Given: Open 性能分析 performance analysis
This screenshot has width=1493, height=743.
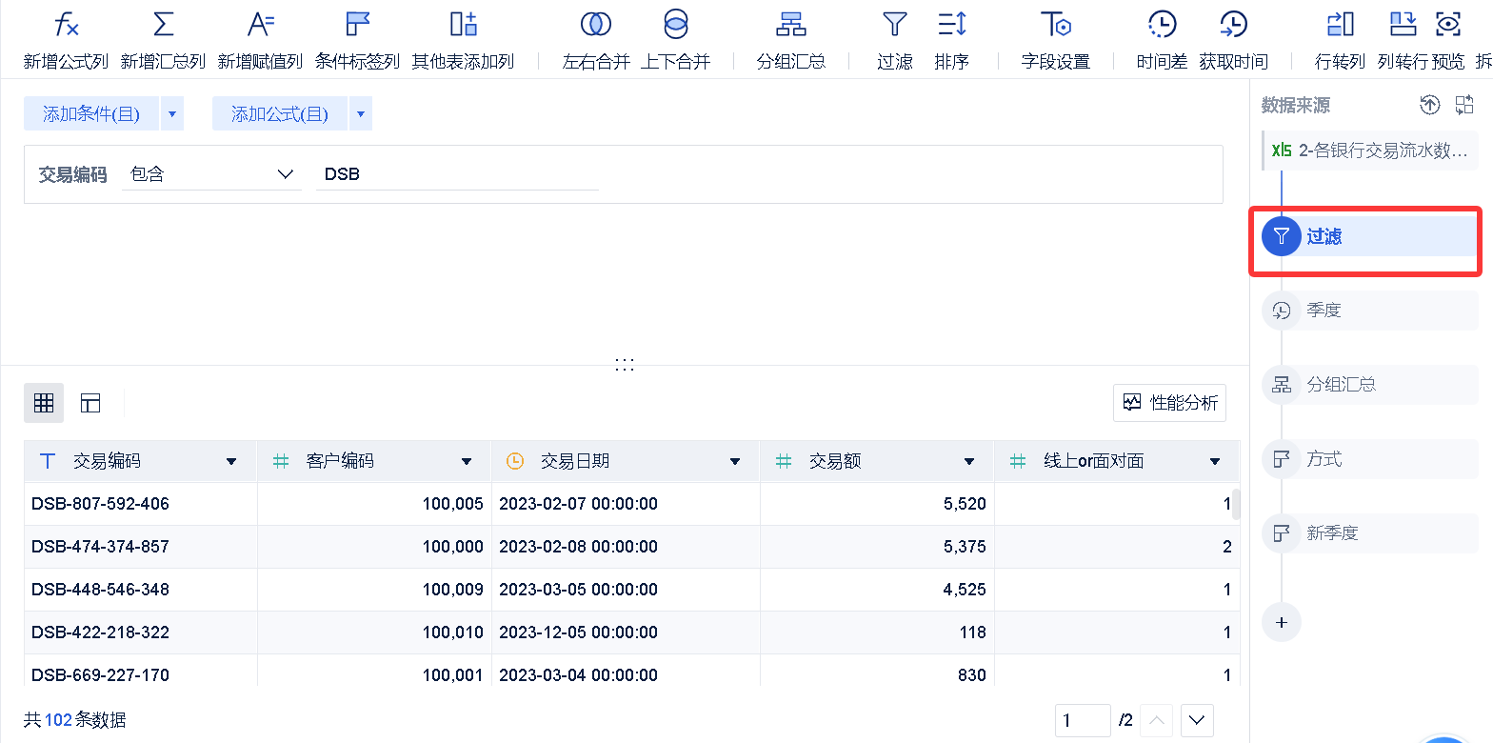Looking at the screenshot, I should (1169, 403).
